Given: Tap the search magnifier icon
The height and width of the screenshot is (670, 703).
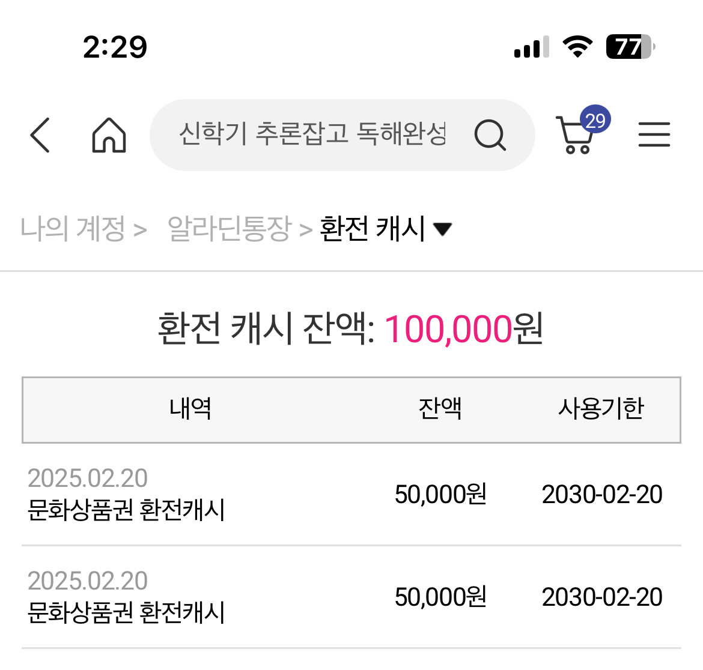Looking at the screenshot, I should point(490,134).
